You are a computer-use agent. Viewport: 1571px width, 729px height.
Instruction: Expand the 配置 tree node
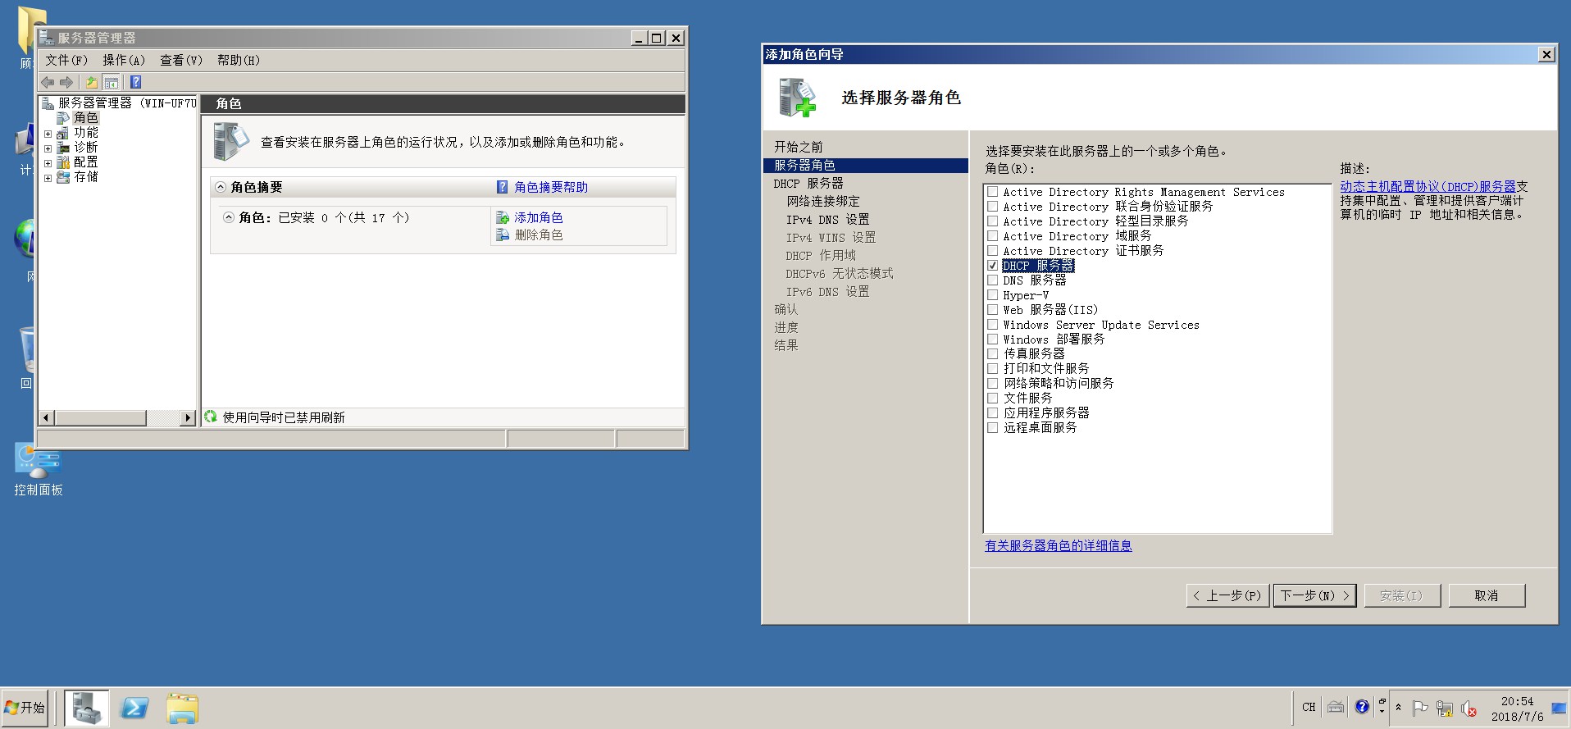48,163
